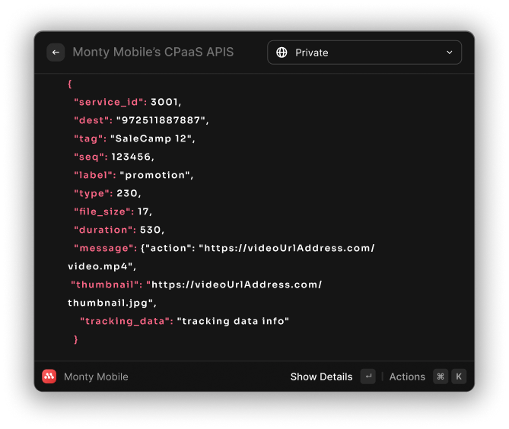Click the "tracking_data" key
Image resolution: width=509 pixels, height=429 pixels.
[x=125, y=321]
